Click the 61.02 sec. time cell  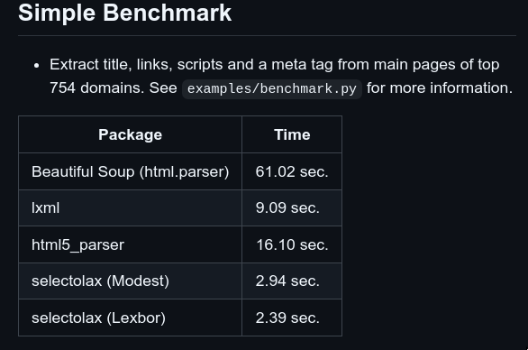click(x=292, y=171)
